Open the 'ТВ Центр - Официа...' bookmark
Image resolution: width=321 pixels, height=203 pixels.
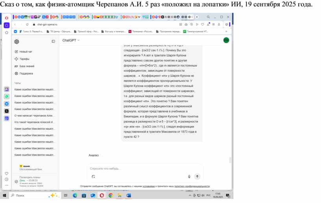pyautogui.click(x=59, y=32)
